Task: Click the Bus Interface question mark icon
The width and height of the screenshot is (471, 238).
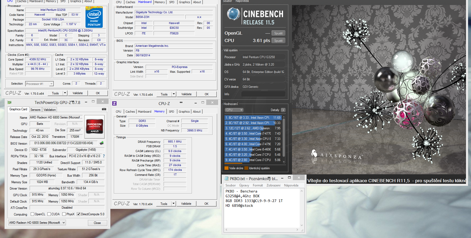Action: 104,156
